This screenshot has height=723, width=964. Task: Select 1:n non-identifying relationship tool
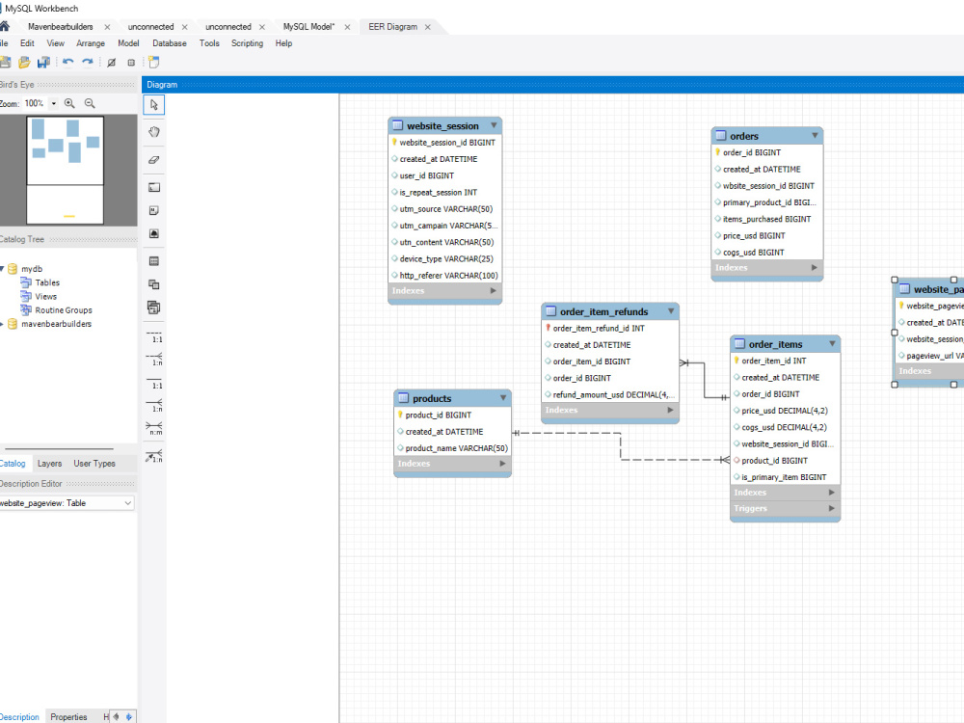(153, 359)
